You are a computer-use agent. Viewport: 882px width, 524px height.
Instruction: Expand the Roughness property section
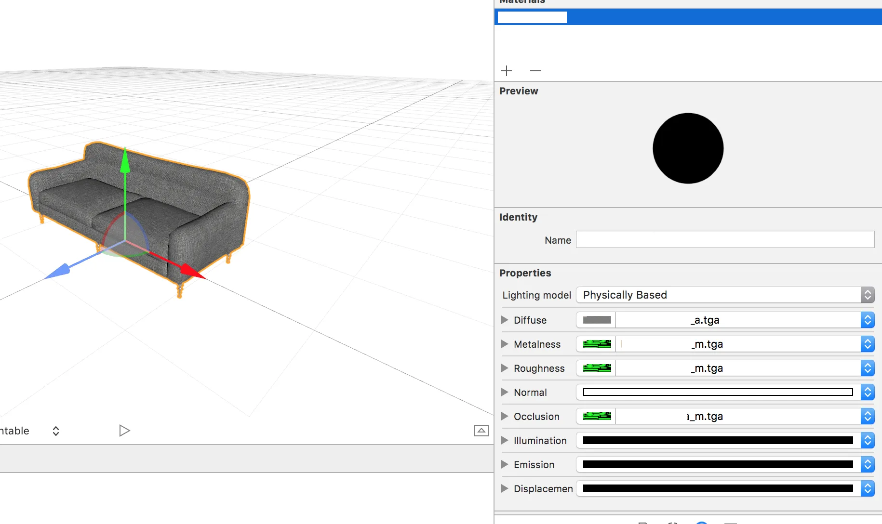[505, 368]
